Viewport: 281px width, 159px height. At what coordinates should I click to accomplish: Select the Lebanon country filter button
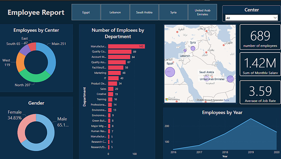click(115, 12)
